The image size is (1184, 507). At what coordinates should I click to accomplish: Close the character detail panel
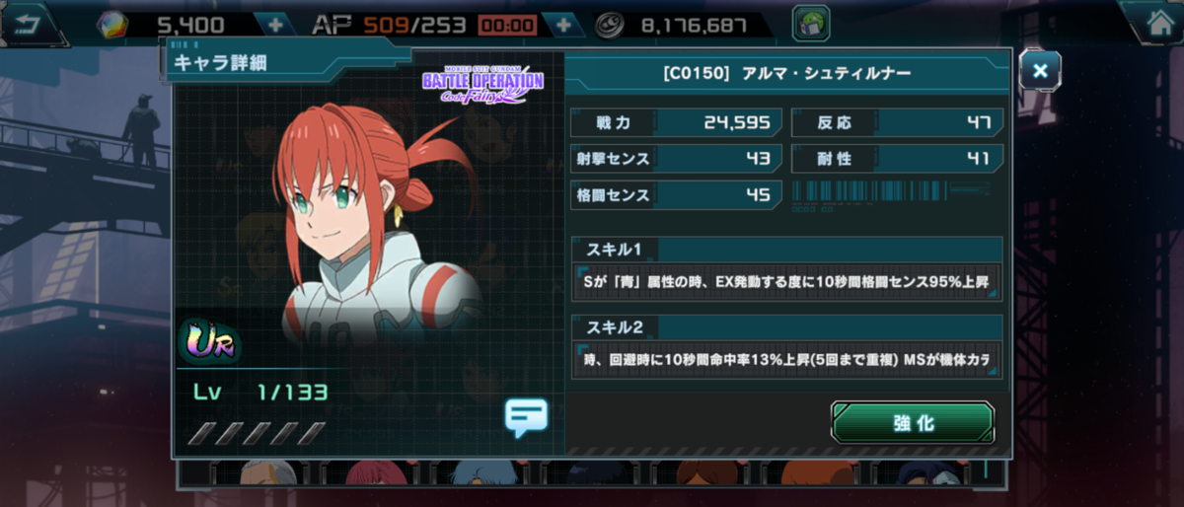1039,70
